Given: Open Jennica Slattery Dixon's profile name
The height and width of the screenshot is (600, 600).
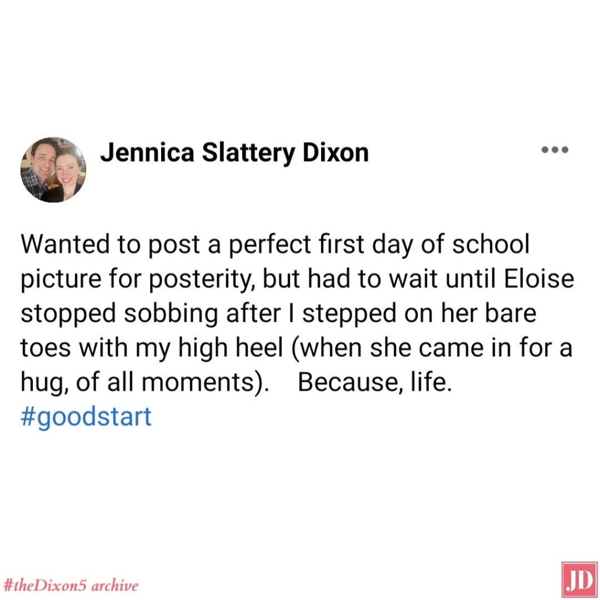Looking at the screenshot, I should coord(234,152).
